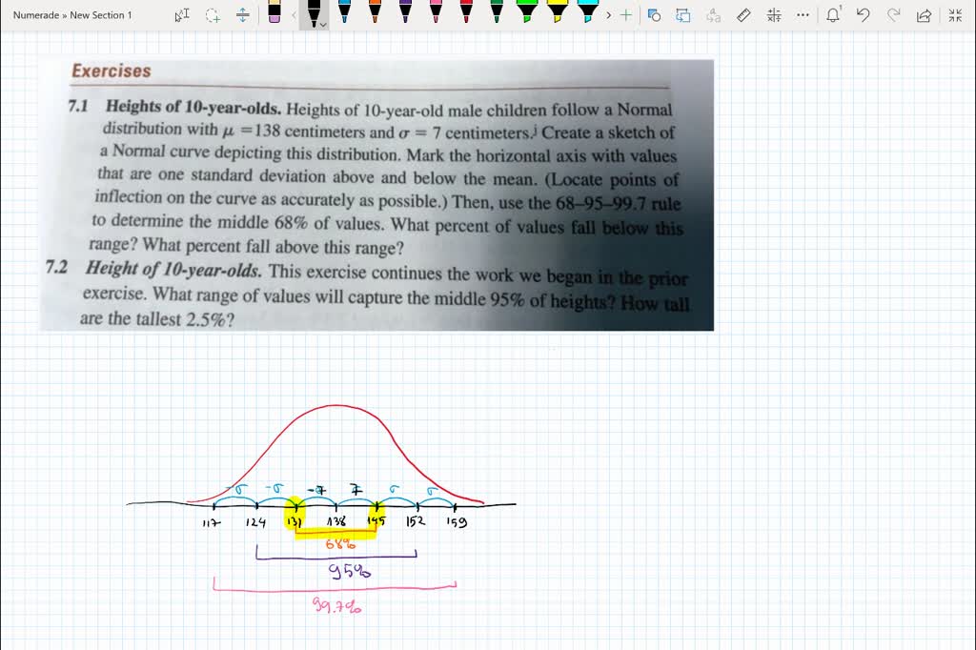This screenshot has width=976, height=650.
Task: Use the ink-to-shape conversion icon
Action: coord(654,15)
